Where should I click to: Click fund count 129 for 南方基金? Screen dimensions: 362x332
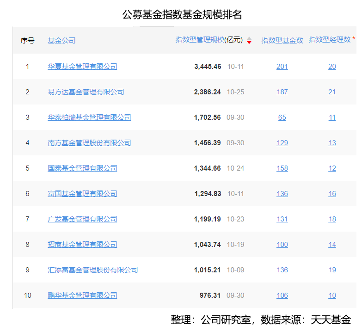[282, 143]
